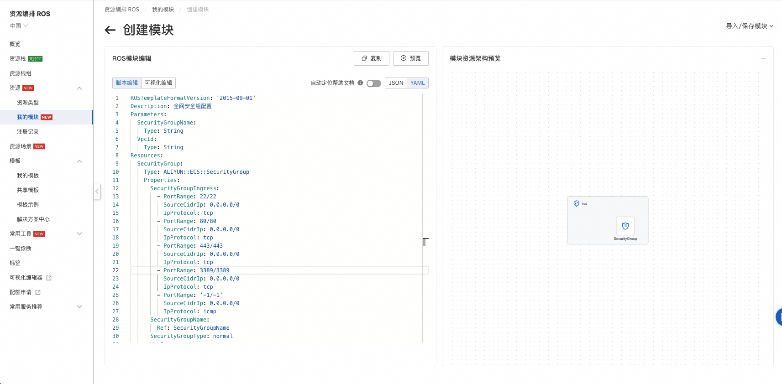Collapse the 资源 menu section
This screenshot has width=782, height=384.
(x=79, y=88)
